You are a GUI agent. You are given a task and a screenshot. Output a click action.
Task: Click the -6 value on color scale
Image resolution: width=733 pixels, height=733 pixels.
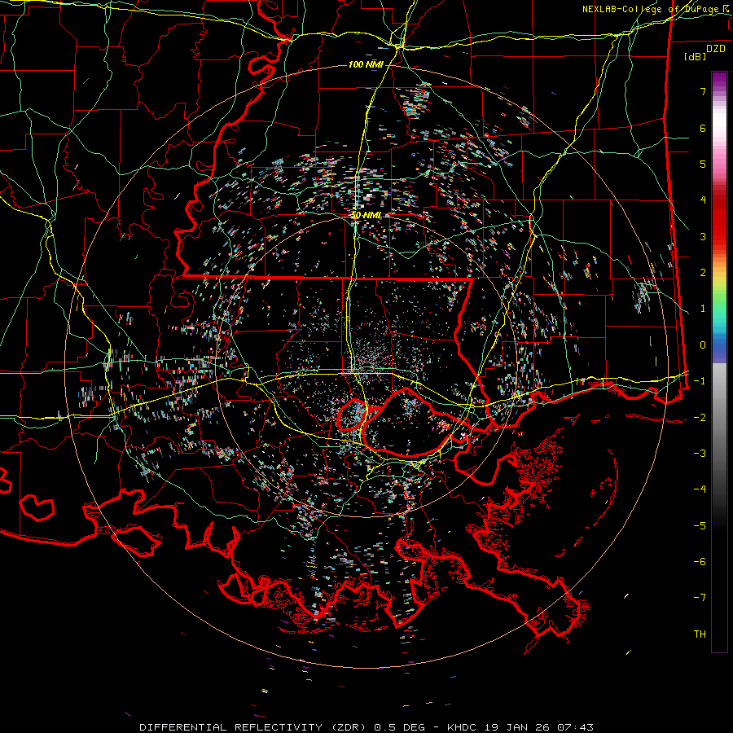[x=700, y=561]
